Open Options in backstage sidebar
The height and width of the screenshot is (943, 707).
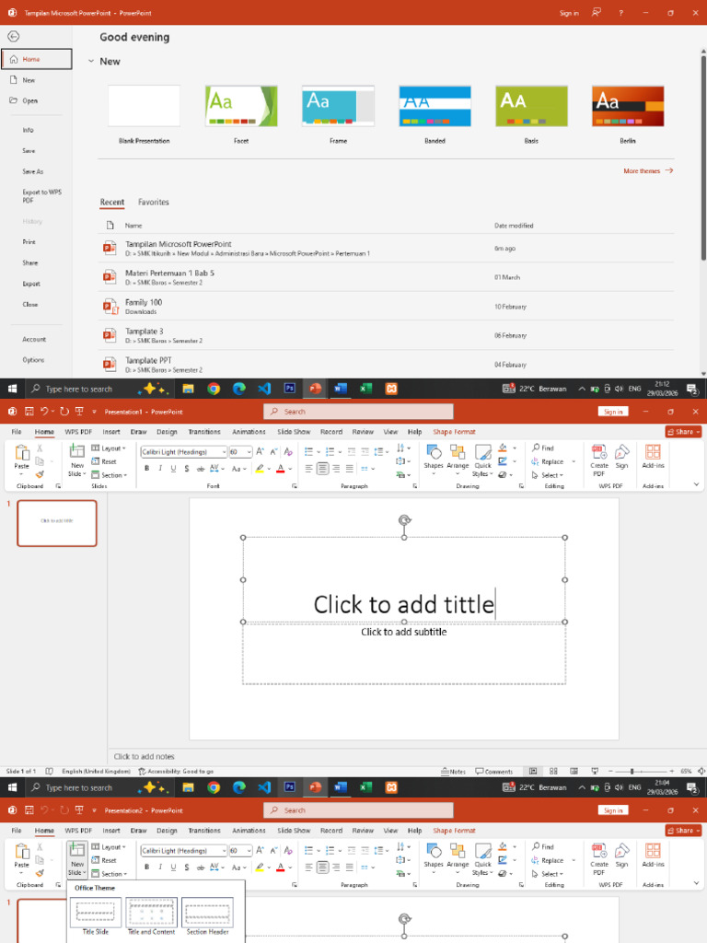[x=34, y=360]
